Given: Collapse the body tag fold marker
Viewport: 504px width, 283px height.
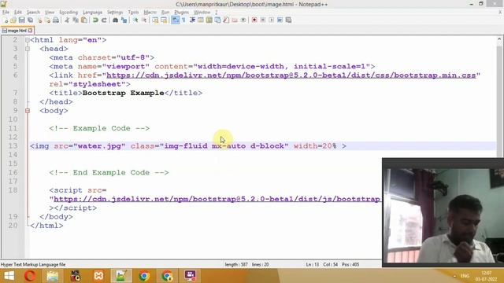Looking at the screenshot, I should pos(28,111).
